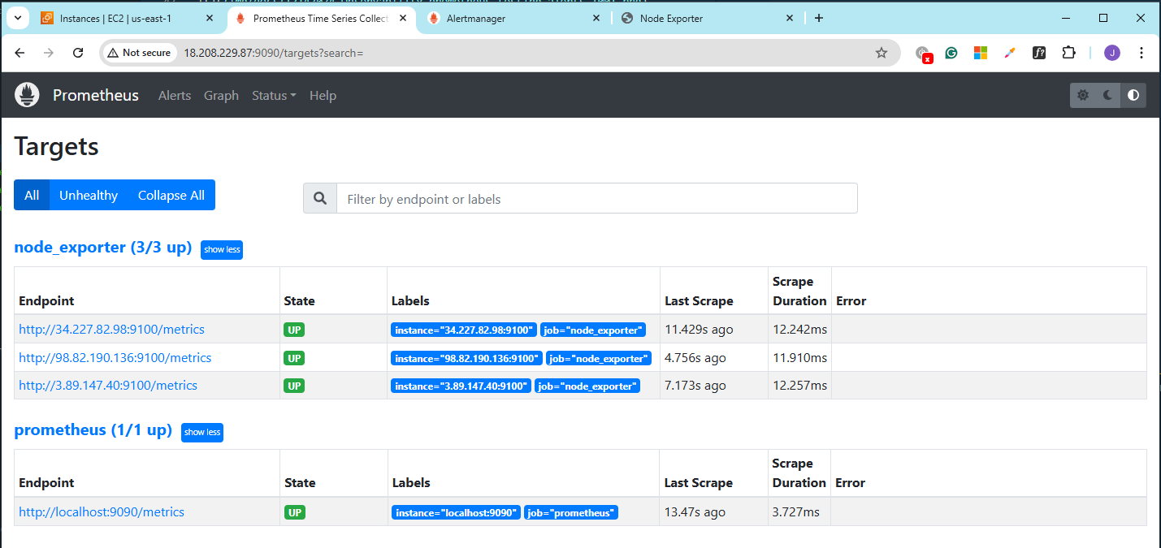Open the green Grammarly extension

[x=951, y=53]
